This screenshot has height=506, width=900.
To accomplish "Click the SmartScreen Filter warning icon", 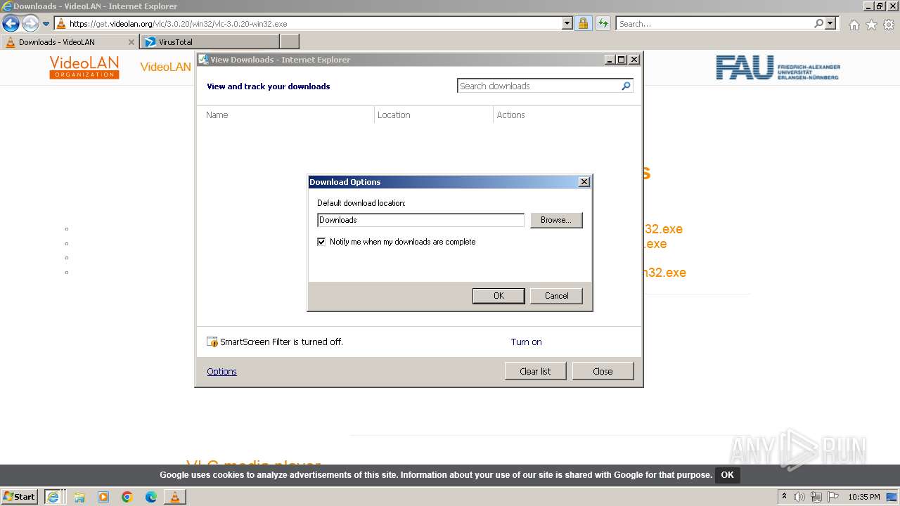I will pos(212,342).
